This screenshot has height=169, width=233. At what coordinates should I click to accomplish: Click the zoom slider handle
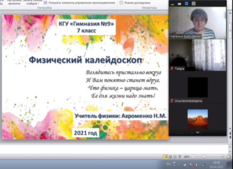tap(205, 157)
